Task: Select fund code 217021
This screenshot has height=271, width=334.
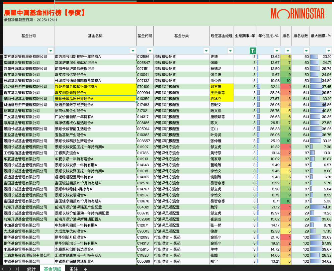Action: 145,111
